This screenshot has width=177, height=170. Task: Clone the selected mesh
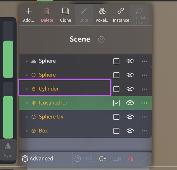(65, 15)
